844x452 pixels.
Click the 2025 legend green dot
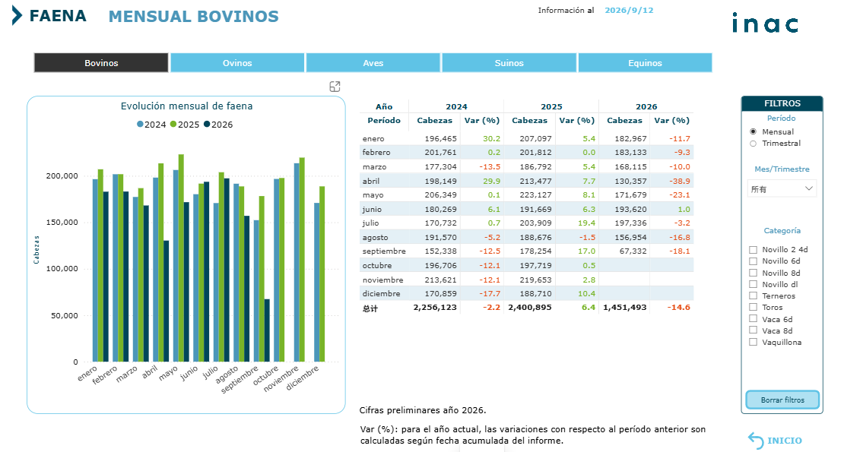click(x=173, y=124)
